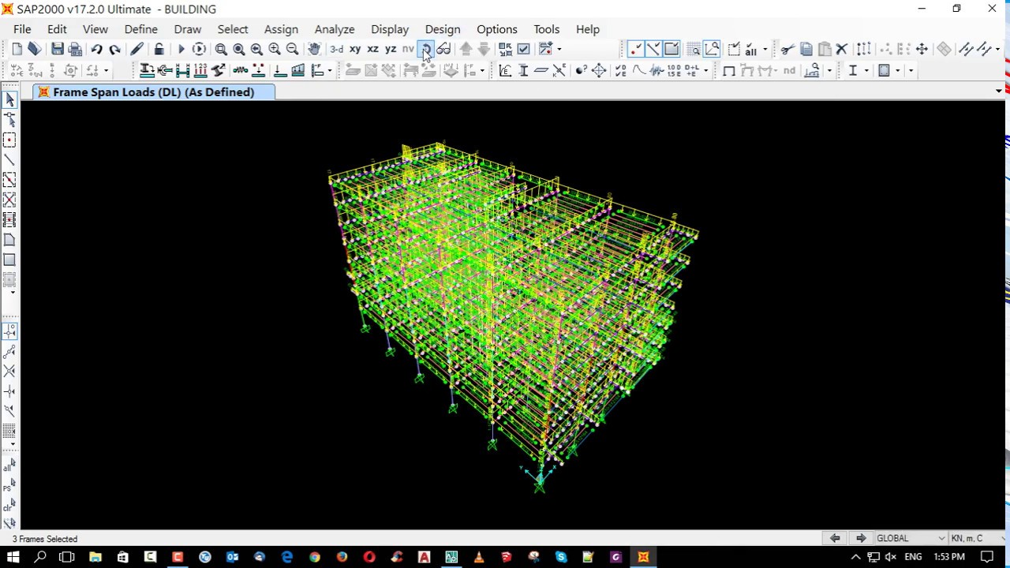
Task: Click the Rubber Band Zoom magnifier
Action: [x=221, y=49]
